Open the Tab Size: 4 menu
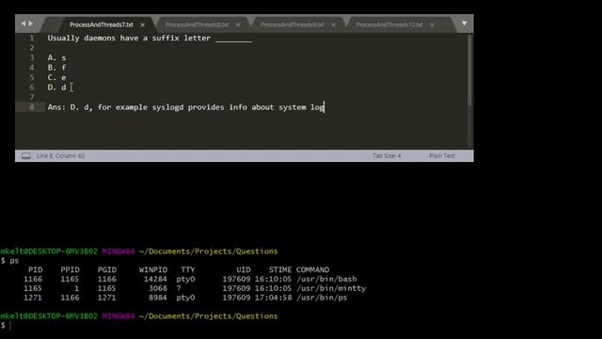602x339 pixels. [387, 155]
